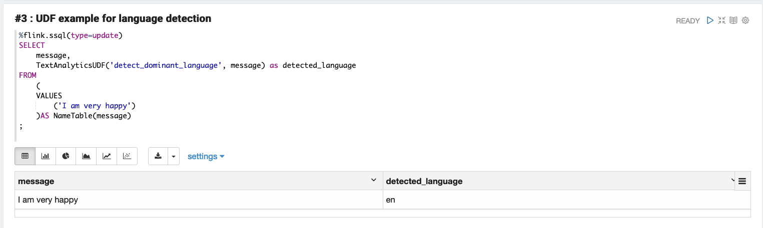Sort by detected_language column header
Screen dimensions: 763x228
point(424,181)
